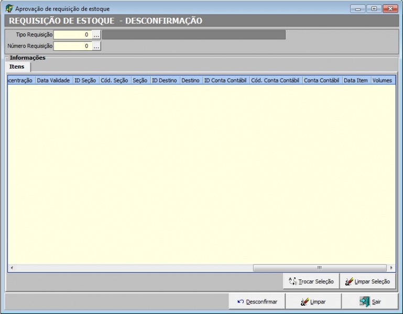
Task: Sort by ID Seção column header
Action: tap(85, 81)
